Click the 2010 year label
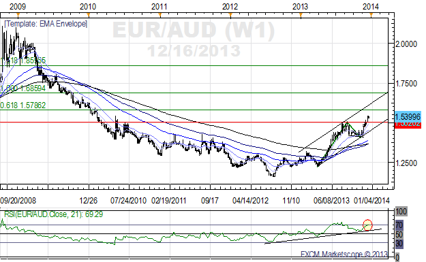 tap(88, 6)
